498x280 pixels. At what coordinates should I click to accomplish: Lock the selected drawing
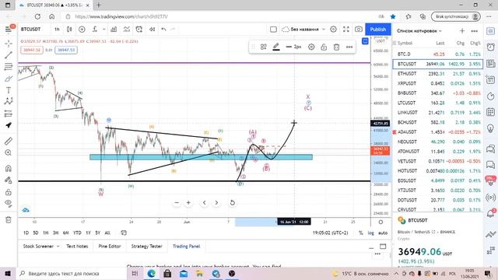tap(324, 47)
